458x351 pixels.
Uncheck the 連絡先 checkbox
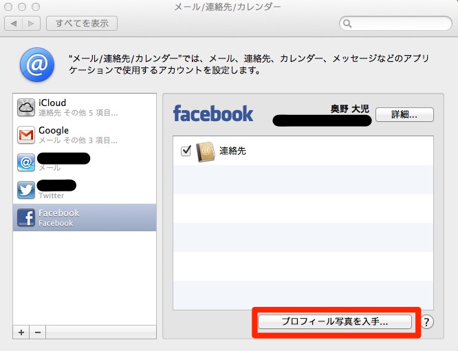click(x=186, y=151)
